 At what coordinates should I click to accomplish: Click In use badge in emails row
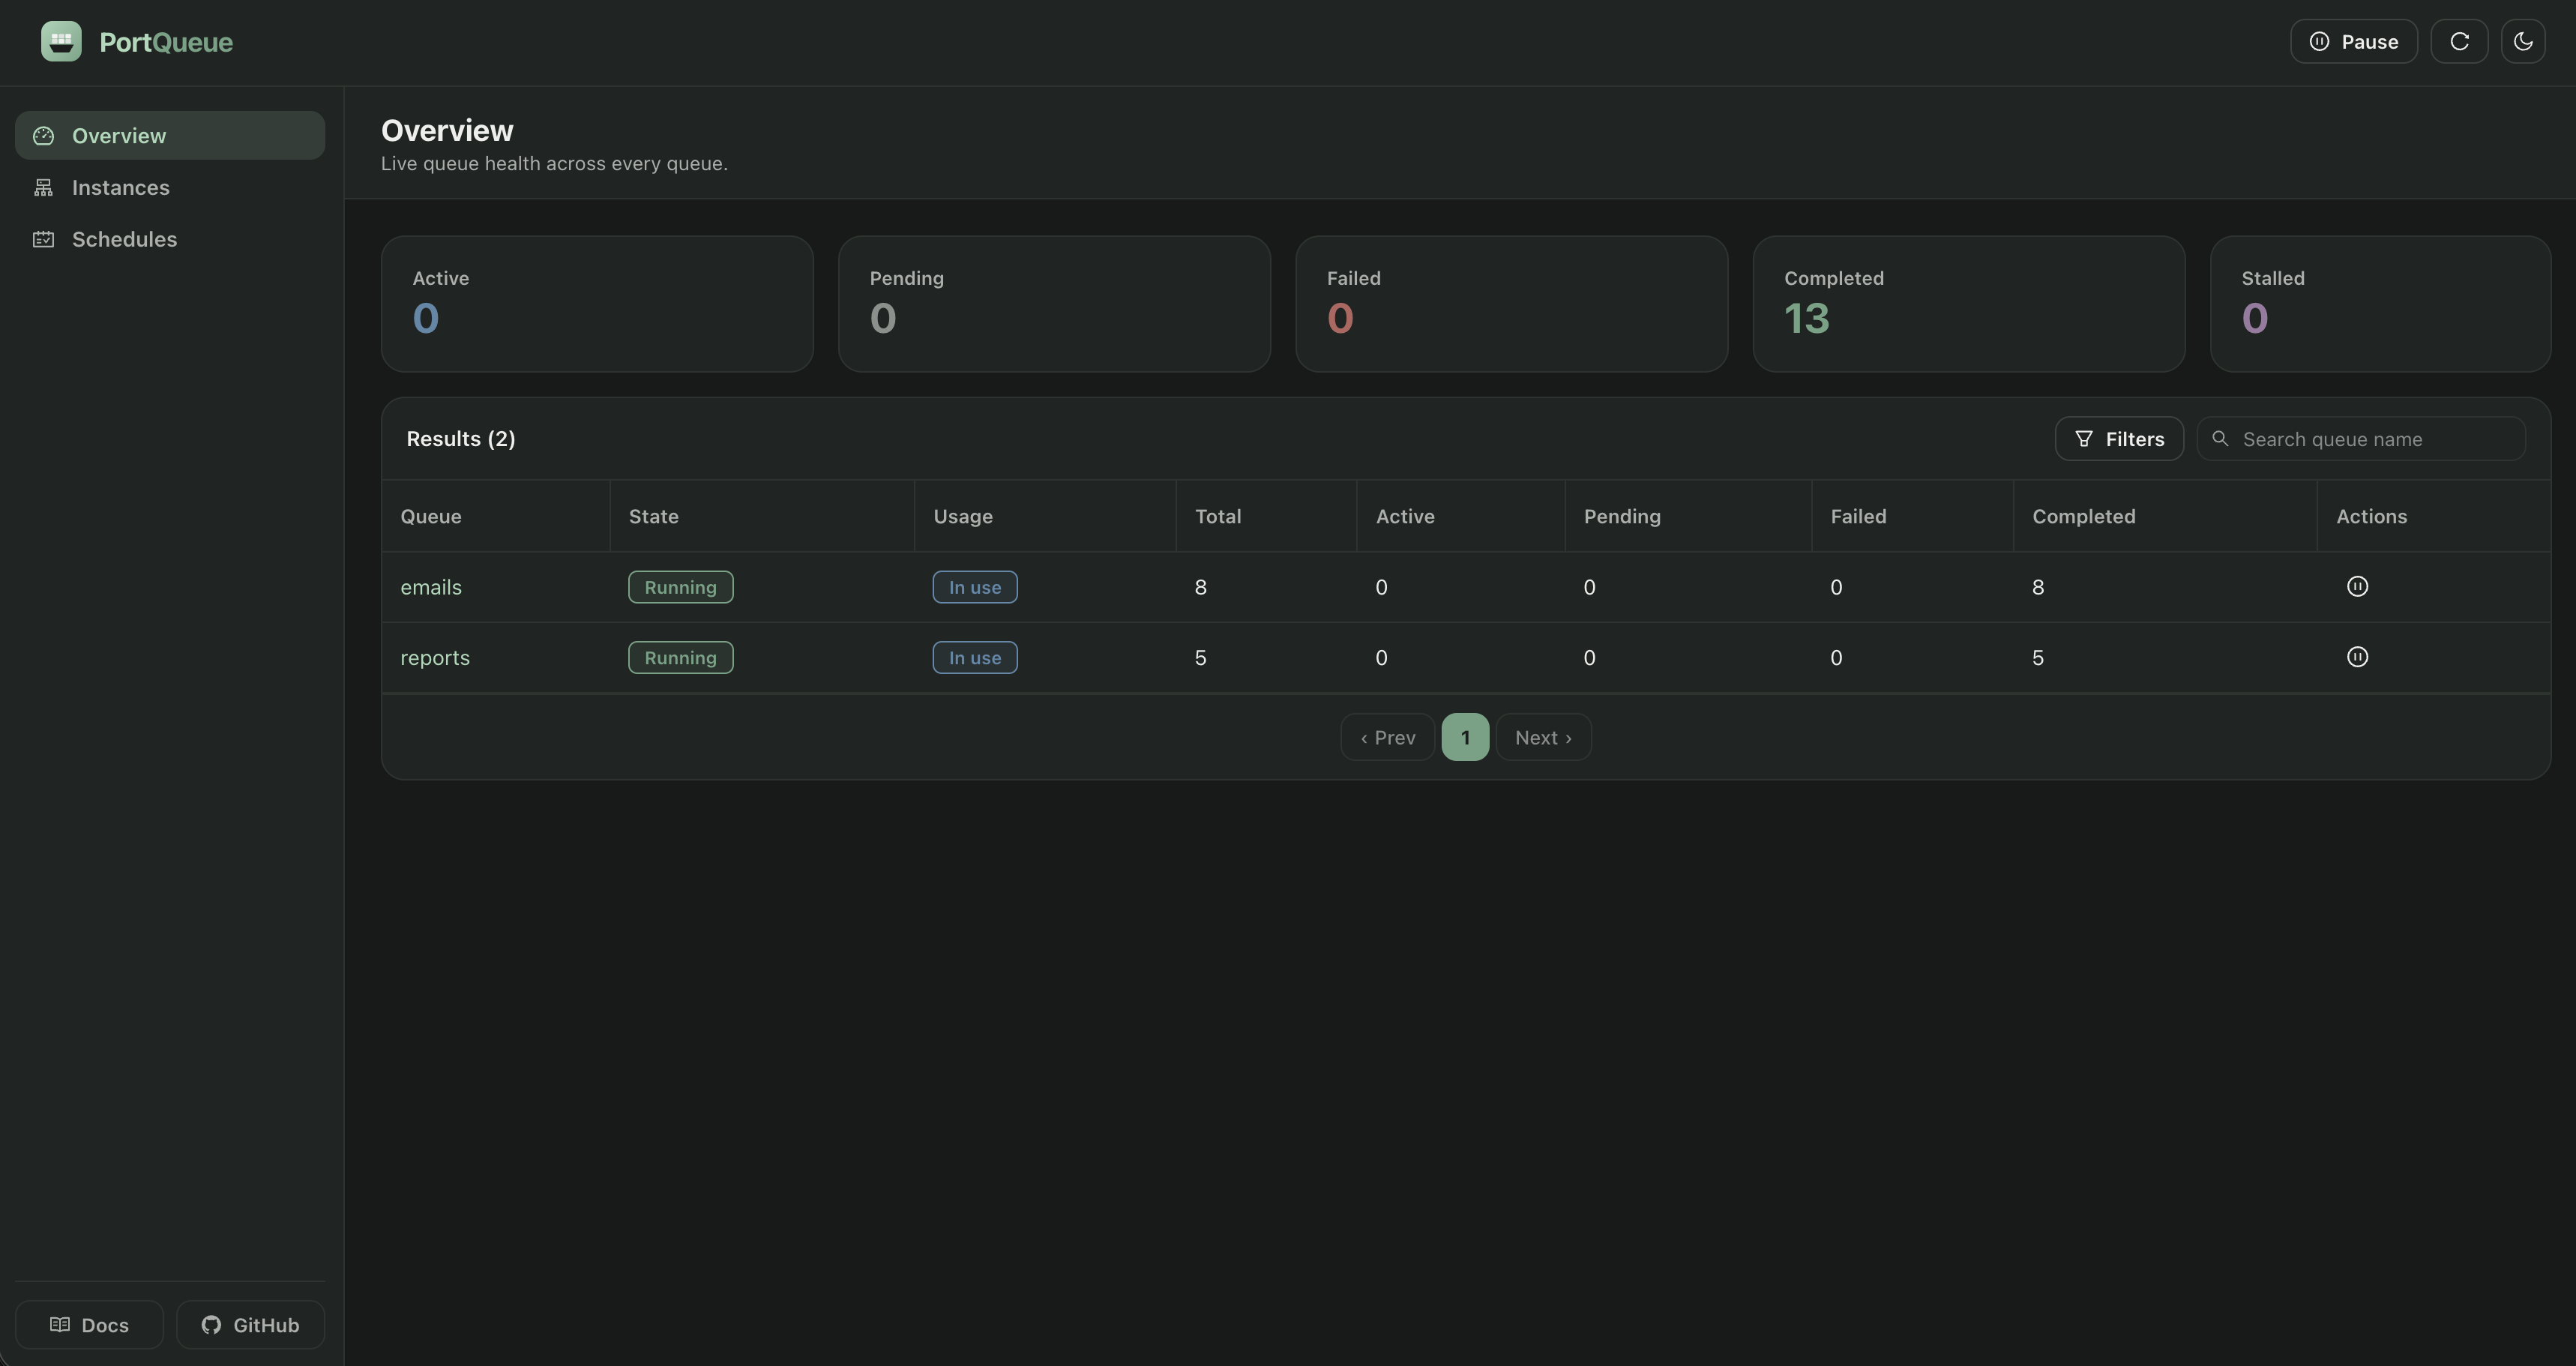[x=975, y=587]
